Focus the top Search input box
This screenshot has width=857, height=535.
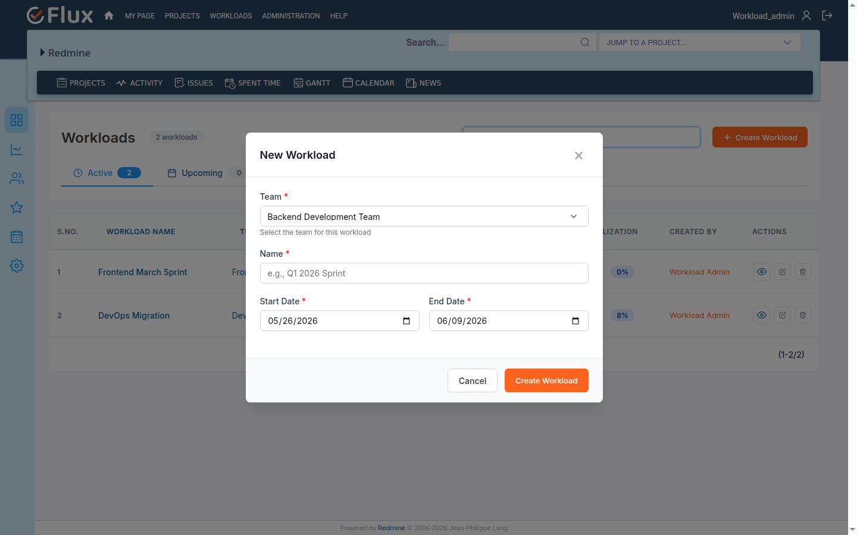(x=522, y=42)
